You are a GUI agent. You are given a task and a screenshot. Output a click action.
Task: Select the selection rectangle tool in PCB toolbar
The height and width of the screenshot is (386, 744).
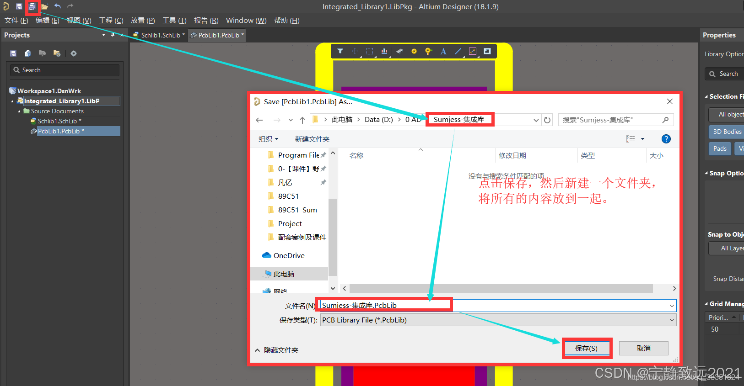tap(370, 51)
